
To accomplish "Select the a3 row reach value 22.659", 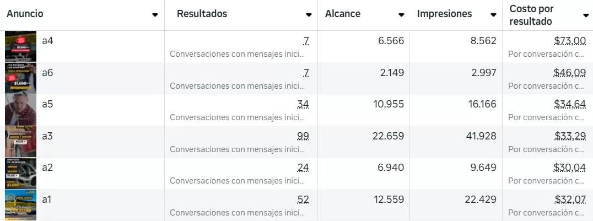I will tap(388, 136).
